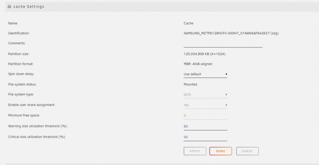Click the Comments: label
The image size is (319, 165).
coord(17,43)
